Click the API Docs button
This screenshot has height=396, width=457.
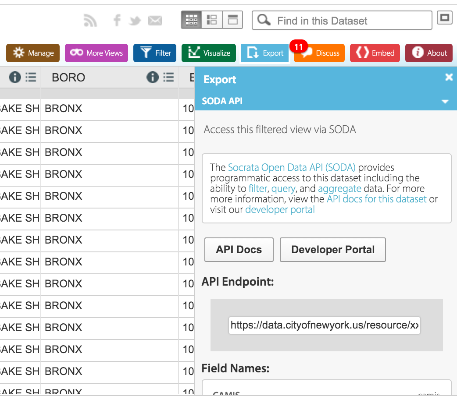tap(239, 250)
